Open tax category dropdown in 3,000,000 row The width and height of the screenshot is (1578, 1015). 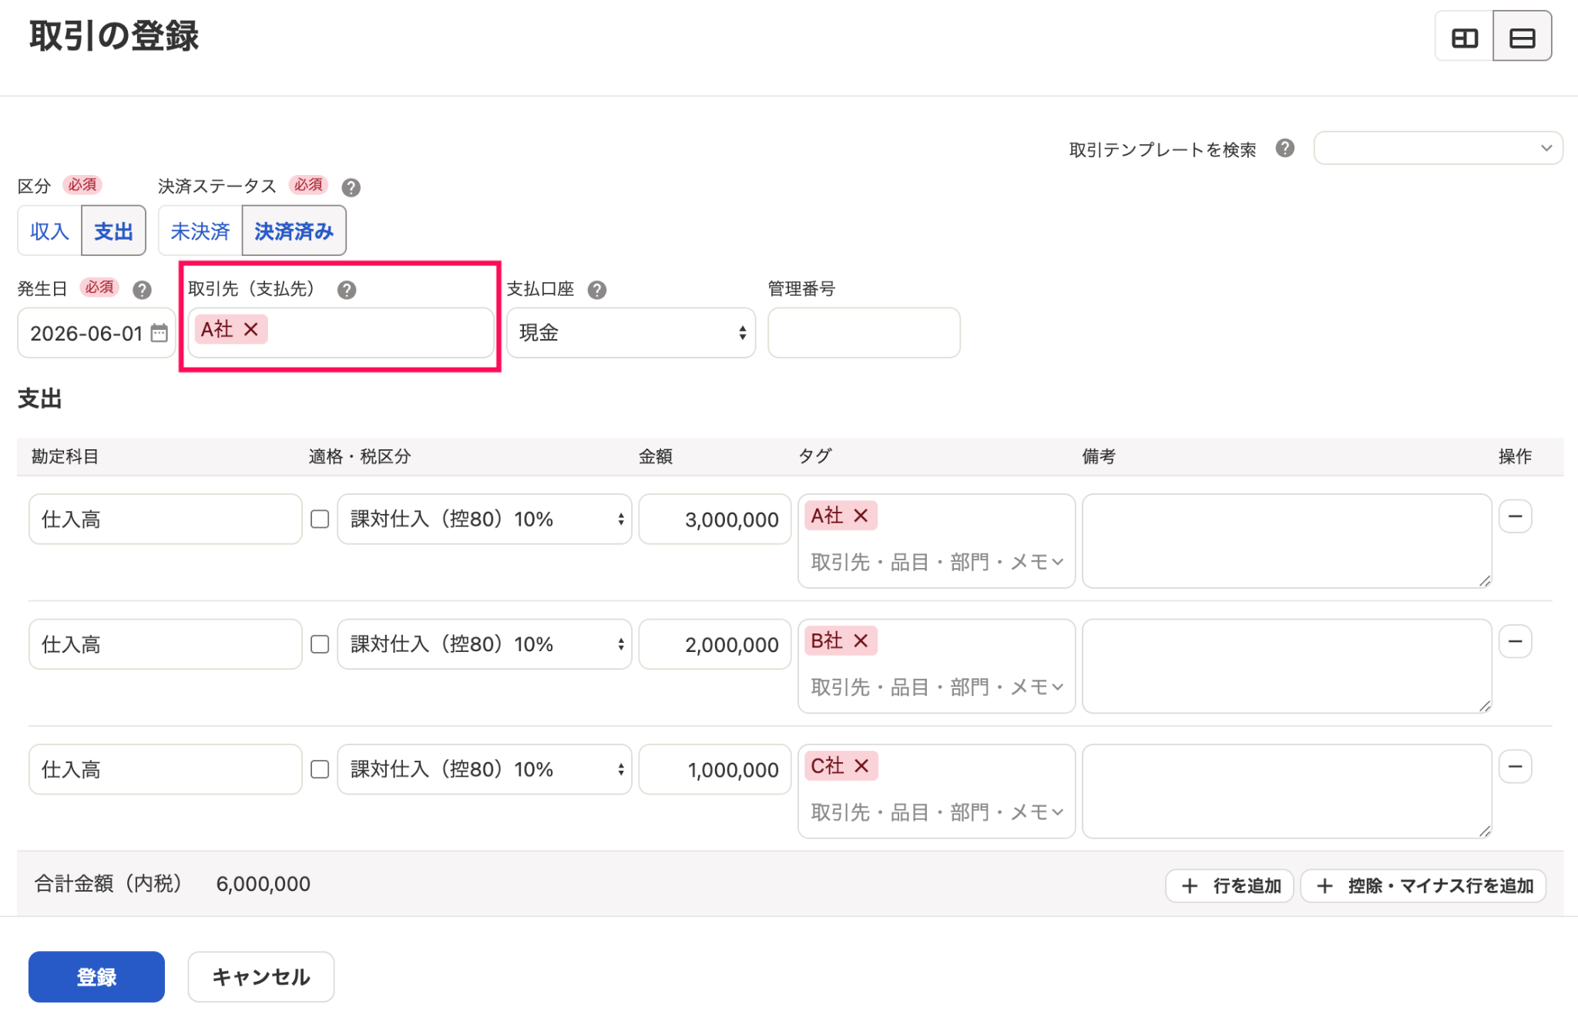(x=485, y=519)
